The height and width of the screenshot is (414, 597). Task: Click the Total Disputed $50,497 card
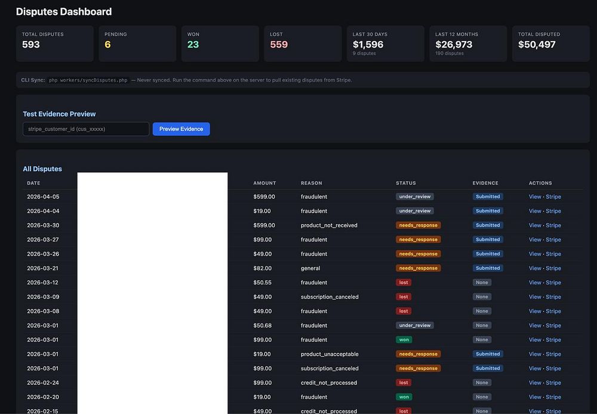coord(550,43)
